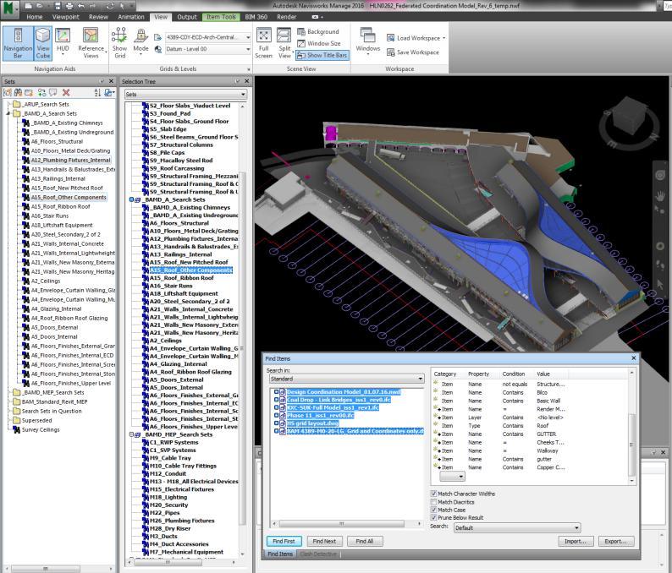This screenshot has height=573, width=672.
Task: Uncheck Match Case option
Action: tap(433, 510)
